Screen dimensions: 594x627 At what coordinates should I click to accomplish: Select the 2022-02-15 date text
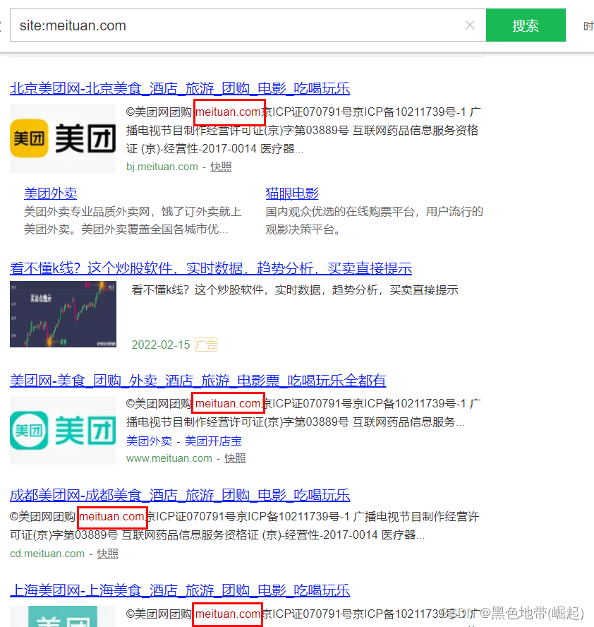pyautogui.click(x=161, y=345)
